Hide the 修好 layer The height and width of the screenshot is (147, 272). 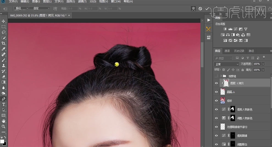pos(216,101)
